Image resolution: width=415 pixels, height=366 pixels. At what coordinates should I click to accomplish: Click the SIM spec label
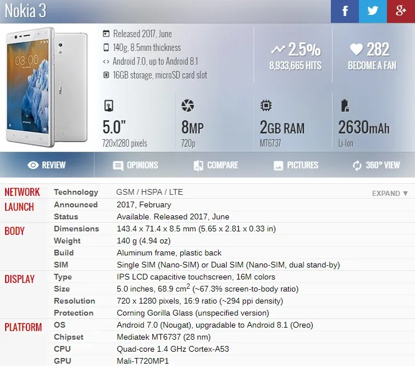pyautogui.click(x=61, y=265)
